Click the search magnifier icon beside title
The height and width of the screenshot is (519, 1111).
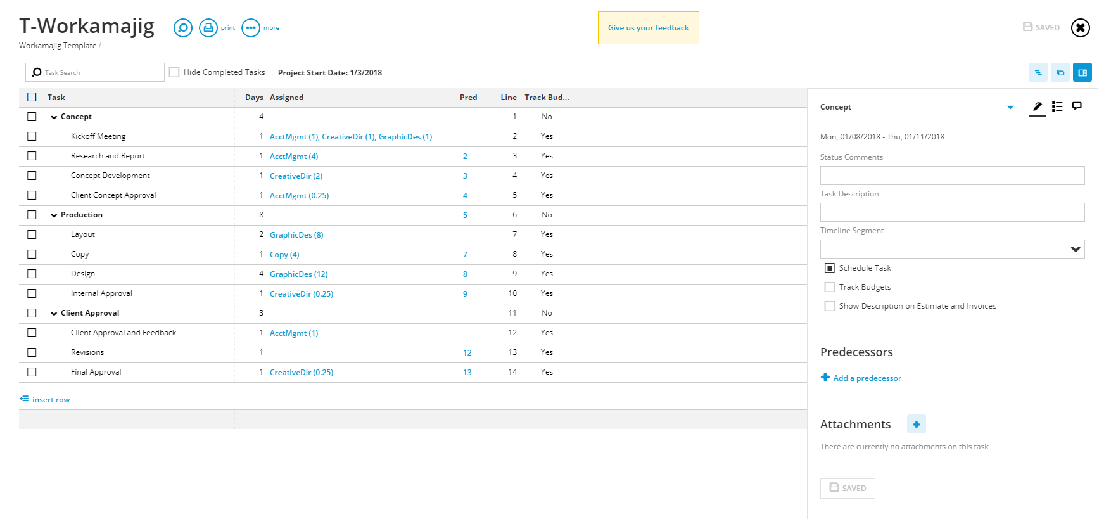coord(183,28)
